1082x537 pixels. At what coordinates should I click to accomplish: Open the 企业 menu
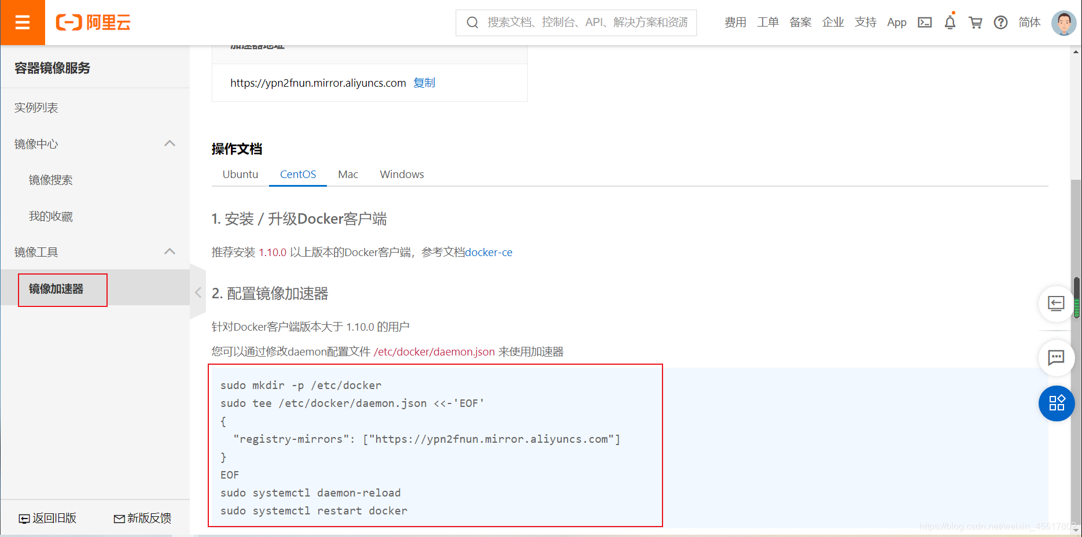833,23
